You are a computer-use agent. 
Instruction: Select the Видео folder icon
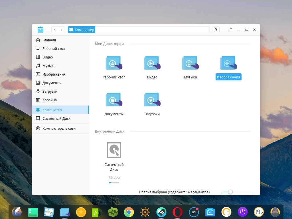point(152,63)
